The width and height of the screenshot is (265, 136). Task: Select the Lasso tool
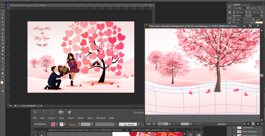point(3,15)
